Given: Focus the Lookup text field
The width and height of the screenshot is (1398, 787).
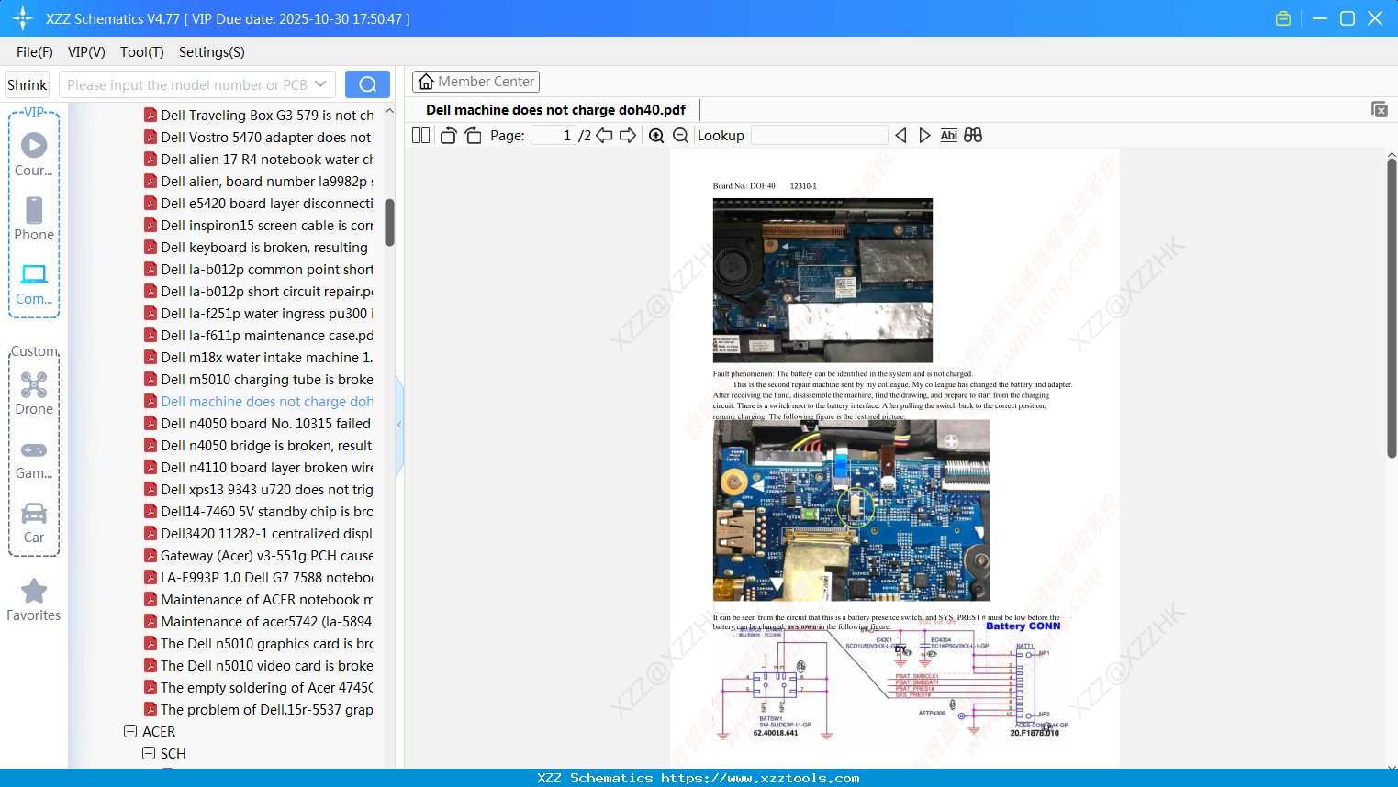Looking at the screenshot, I should (819, 135).
